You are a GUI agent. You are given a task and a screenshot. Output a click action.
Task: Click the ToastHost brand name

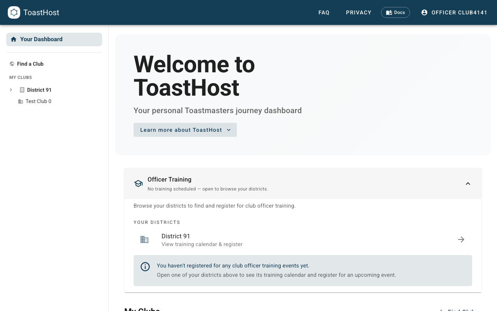pyautogui.click(x=41, y=12)
